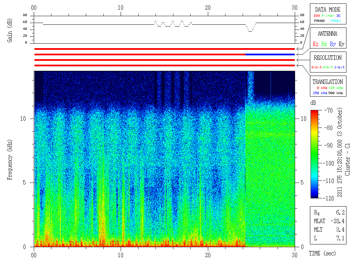
Task: Click the red data mode status bar
Action: click(x=164, y=49)
